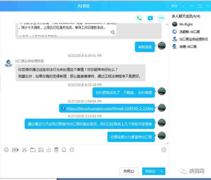The height and width of the screenshot is (180, 211).
Task: Open the three-dots more options menu
Action: 161,18
